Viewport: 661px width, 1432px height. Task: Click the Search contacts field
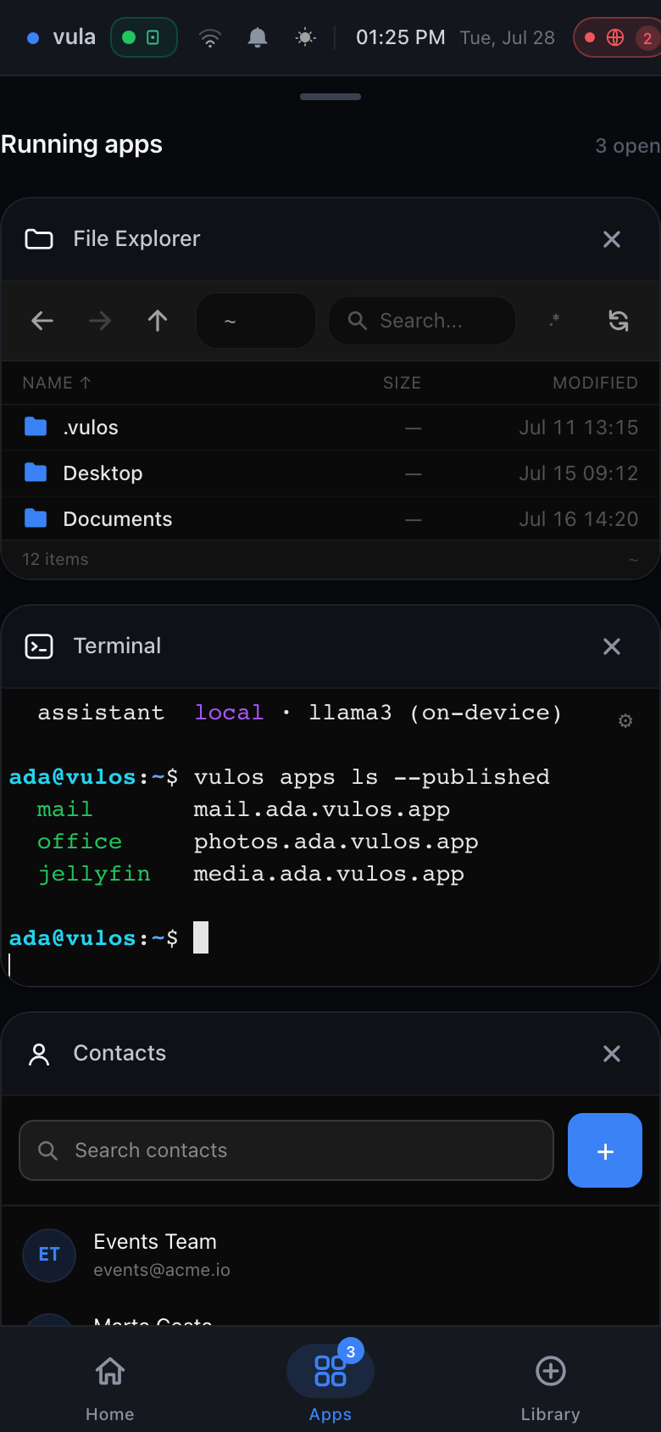click(286, 1150)
